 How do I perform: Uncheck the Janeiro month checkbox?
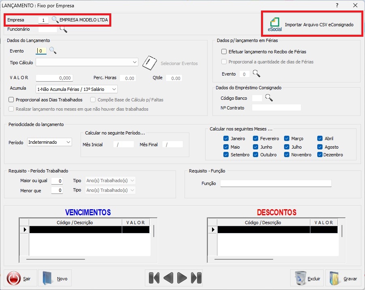coord(226,139)
